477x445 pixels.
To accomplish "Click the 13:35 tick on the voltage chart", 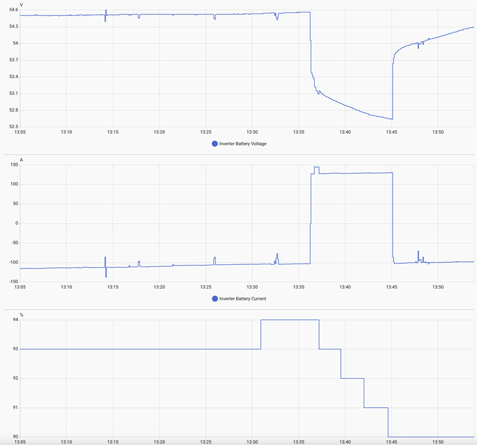I will tap(299, 132).
